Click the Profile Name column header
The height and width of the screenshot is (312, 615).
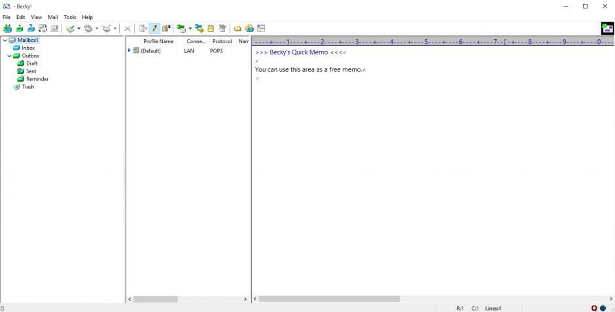click(158, 41)
